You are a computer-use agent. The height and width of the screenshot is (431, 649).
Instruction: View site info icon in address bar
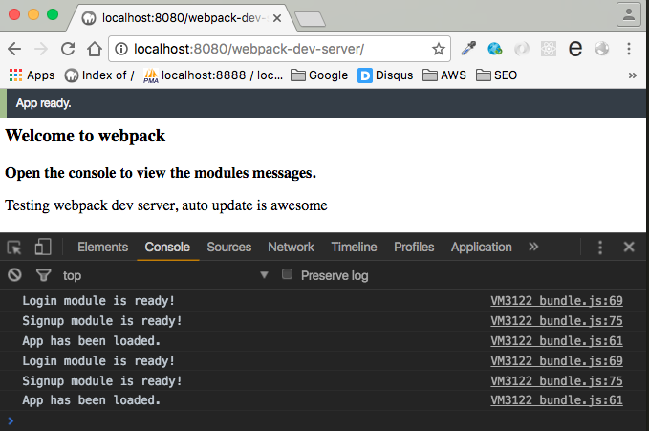(121, 49)
